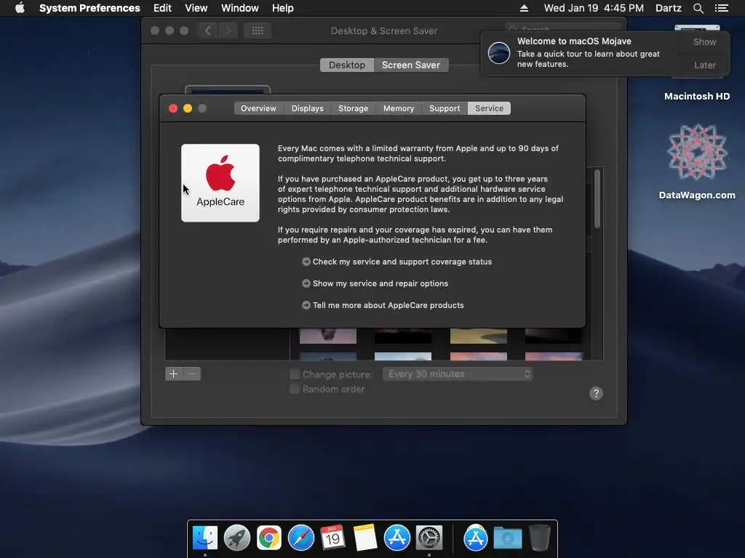
Task: Click Show on the Mojave notification
Action: (x=704, y=41)
